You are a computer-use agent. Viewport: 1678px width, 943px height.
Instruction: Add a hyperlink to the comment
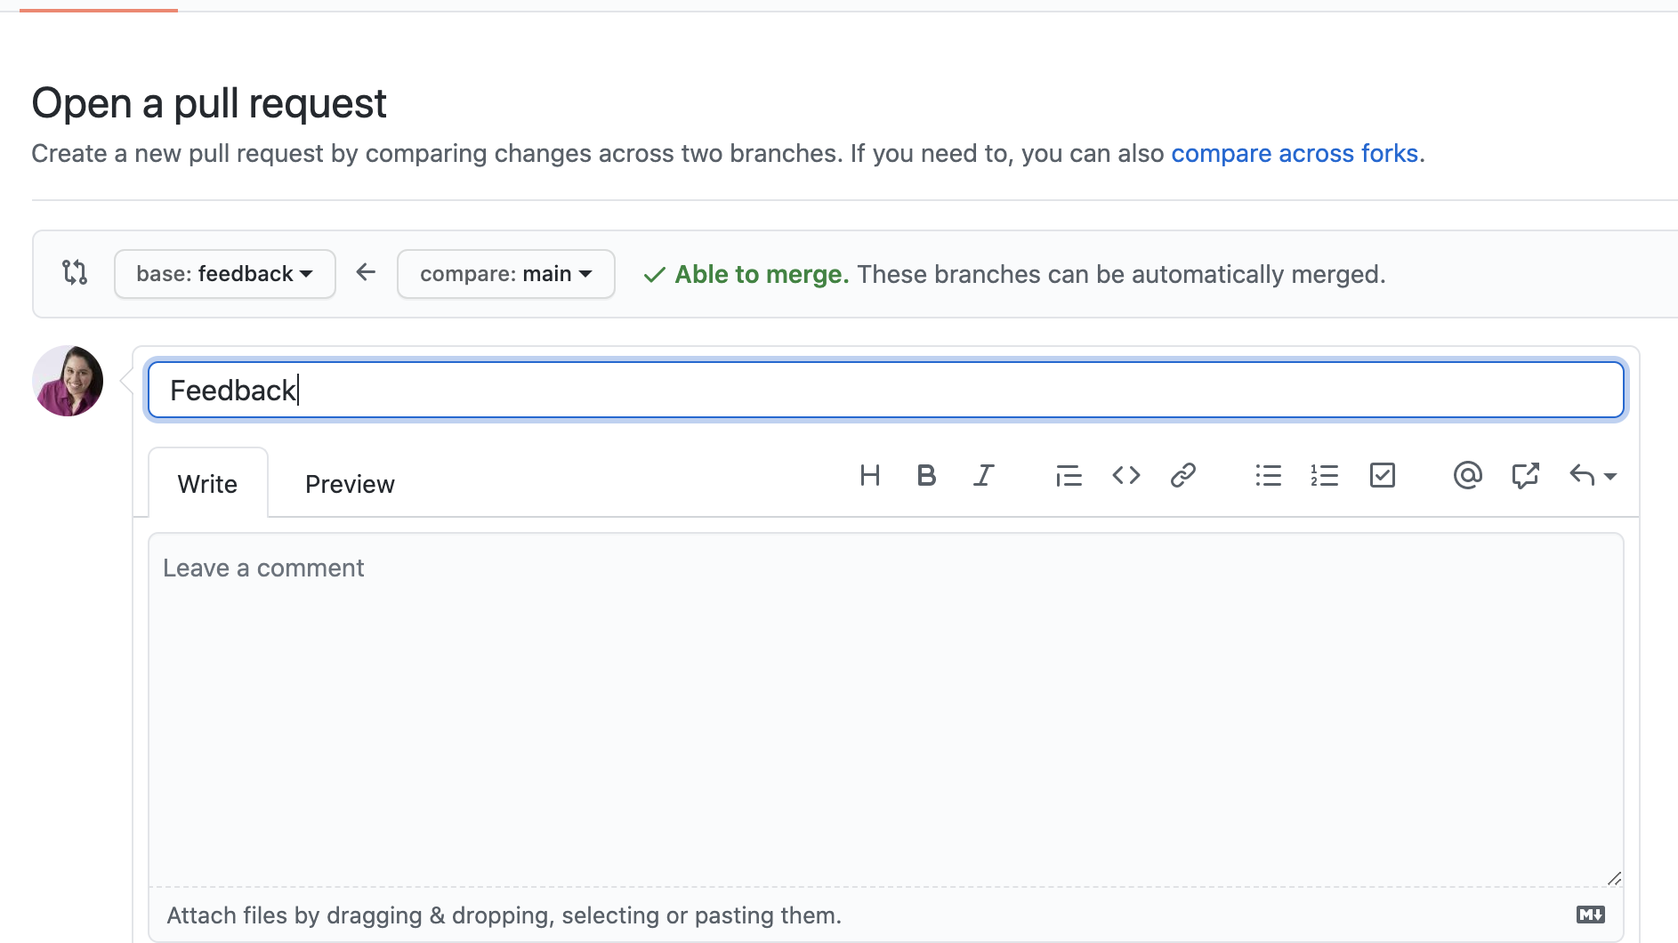click(1182, 475)
